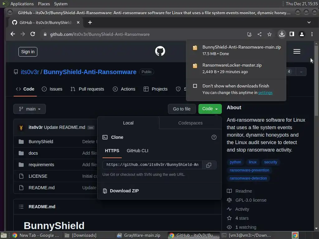Expand the star list dropdown arrow
Screen dimensions: 319x239
301,72
